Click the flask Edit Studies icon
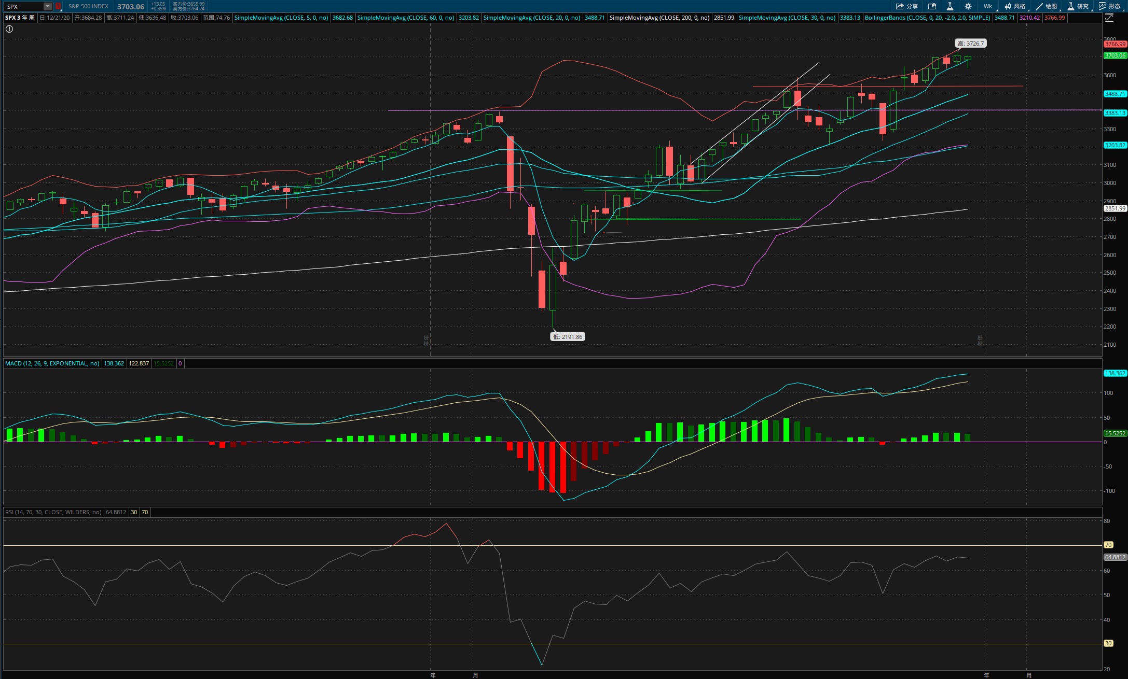The height and width of the screenshot is (679, 1128). pos(950,6)
